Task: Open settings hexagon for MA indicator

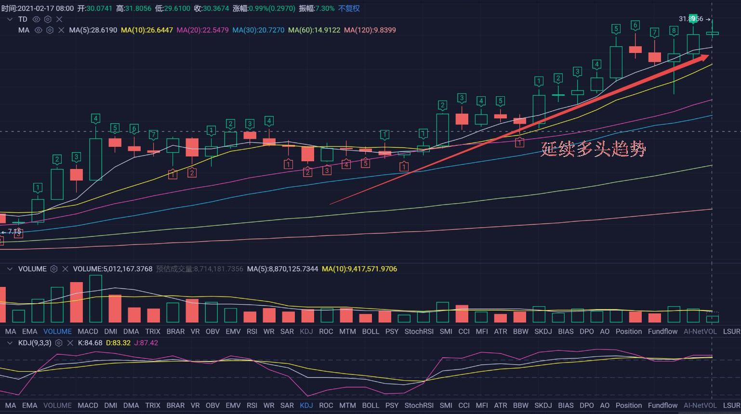Action: 50,30
